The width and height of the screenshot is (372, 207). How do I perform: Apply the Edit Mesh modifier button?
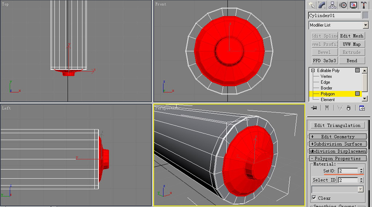(x=351, y=36)
